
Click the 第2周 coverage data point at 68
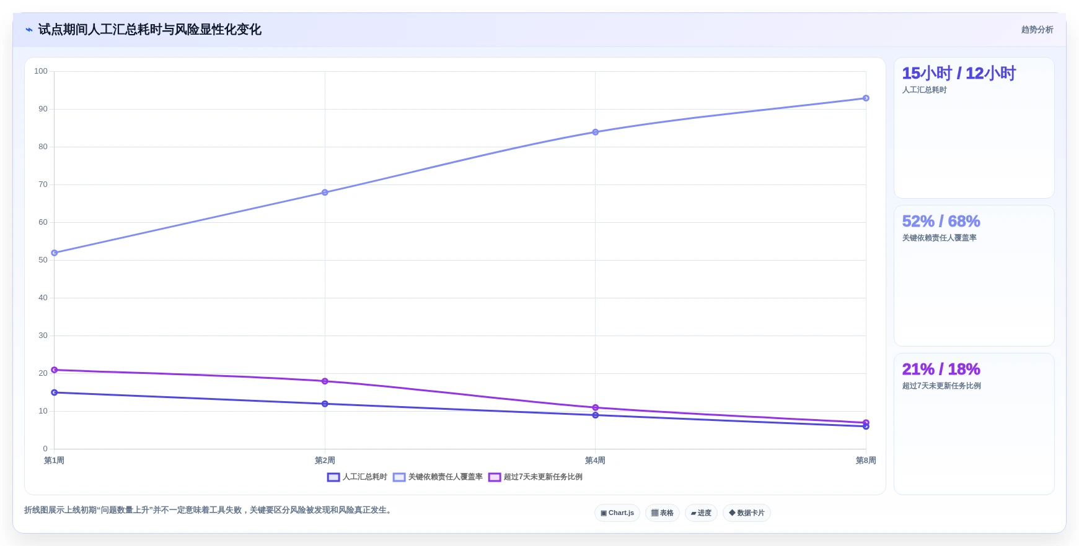point(325,193)
